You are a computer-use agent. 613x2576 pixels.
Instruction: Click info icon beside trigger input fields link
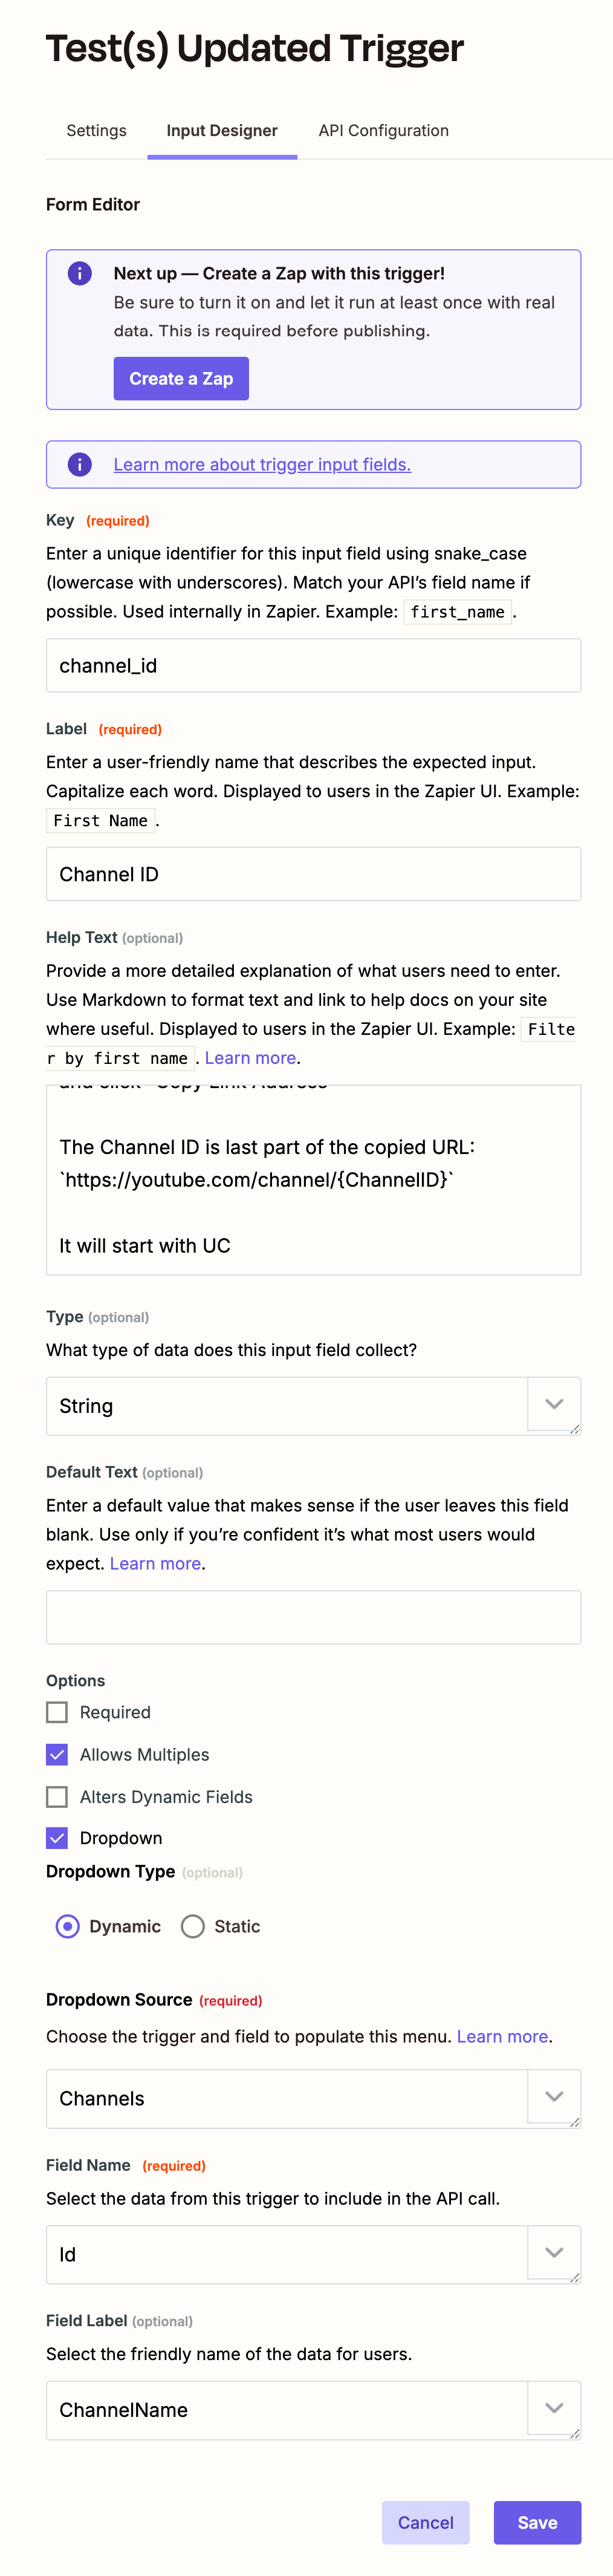80,464
